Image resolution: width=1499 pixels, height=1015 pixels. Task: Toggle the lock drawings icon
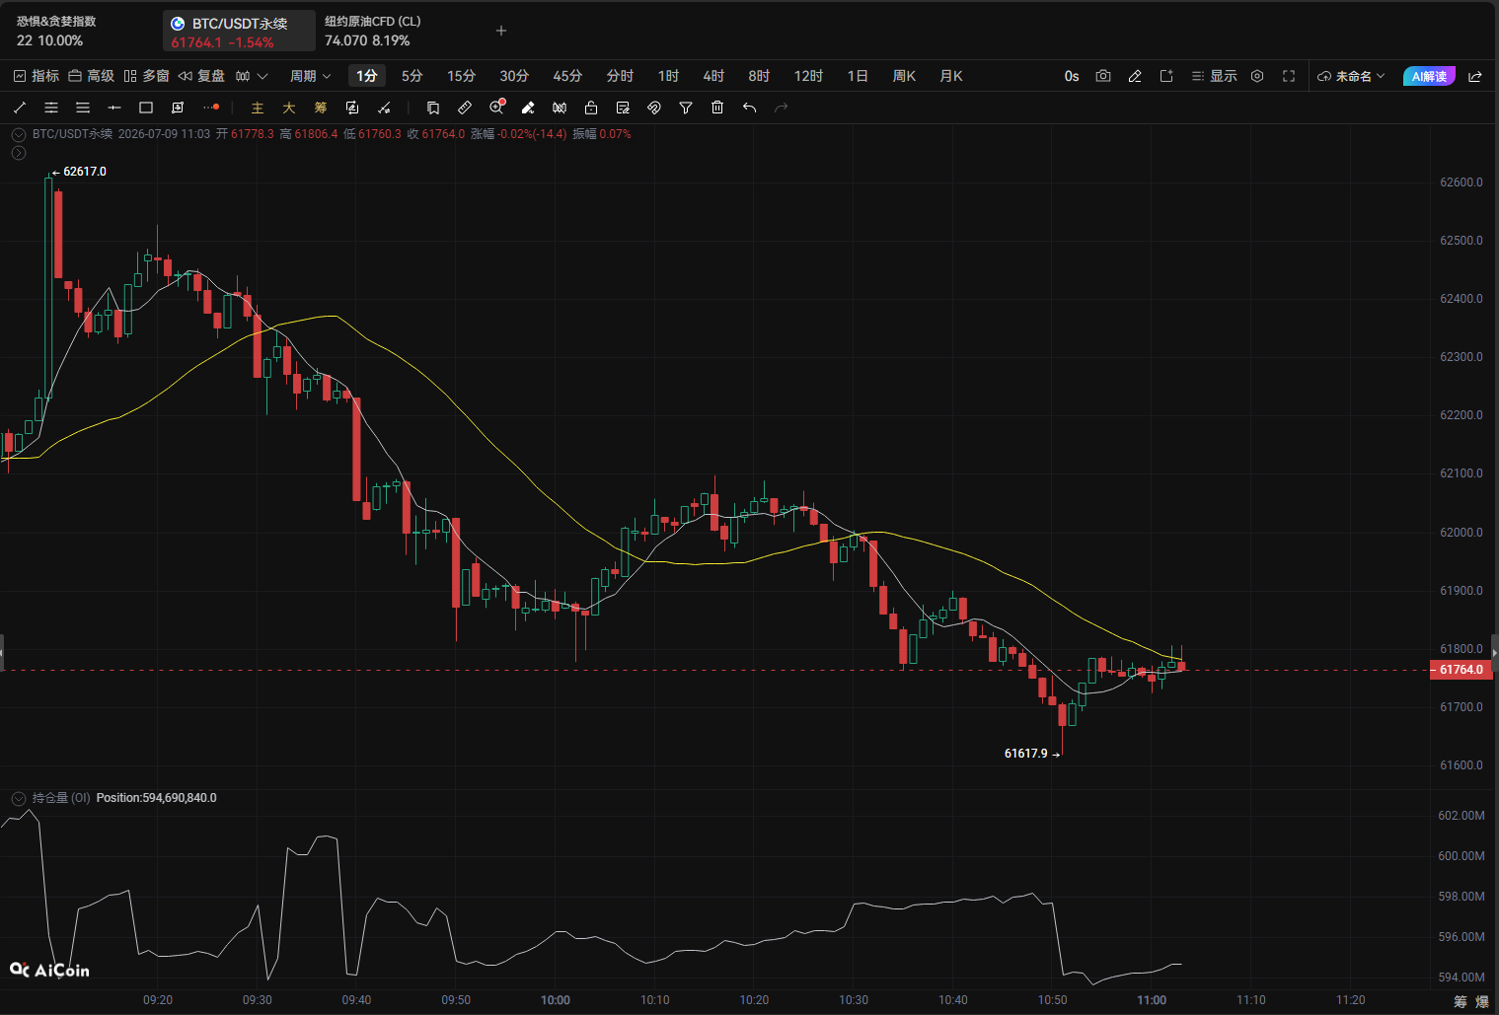pyautogui.click(x=591, y=108)
